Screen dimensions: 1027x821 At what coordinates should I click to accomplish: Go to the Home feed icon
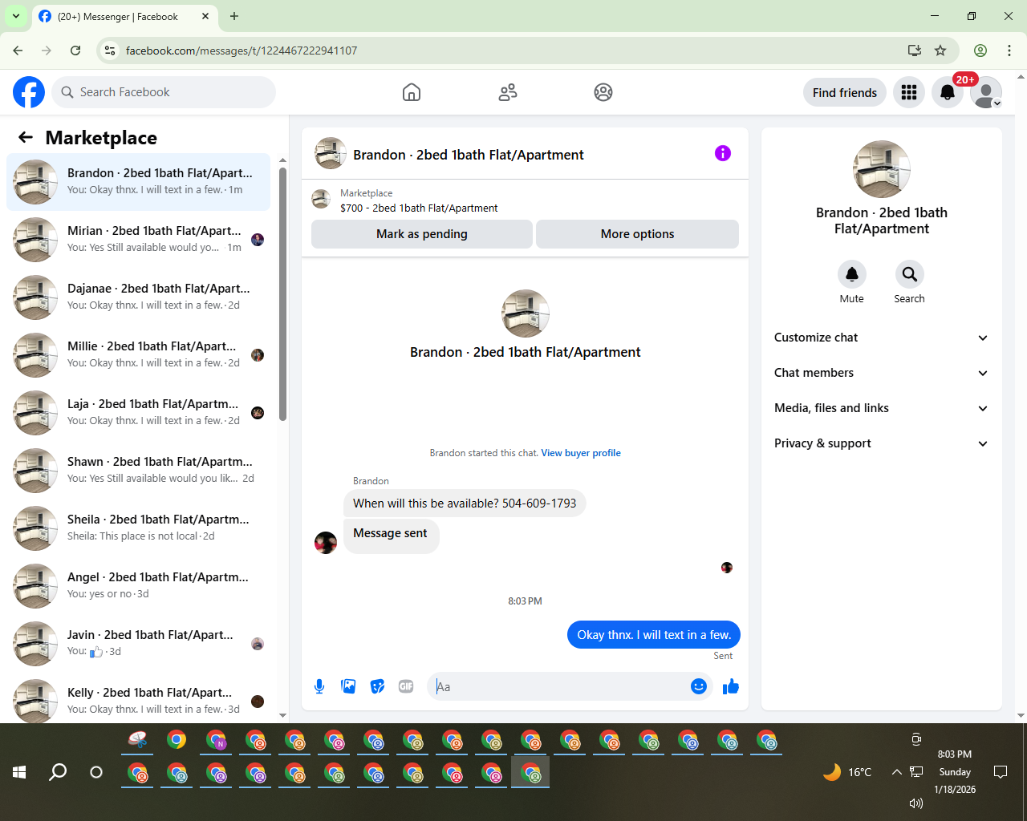pyautogui.click(x=412, y=92)
